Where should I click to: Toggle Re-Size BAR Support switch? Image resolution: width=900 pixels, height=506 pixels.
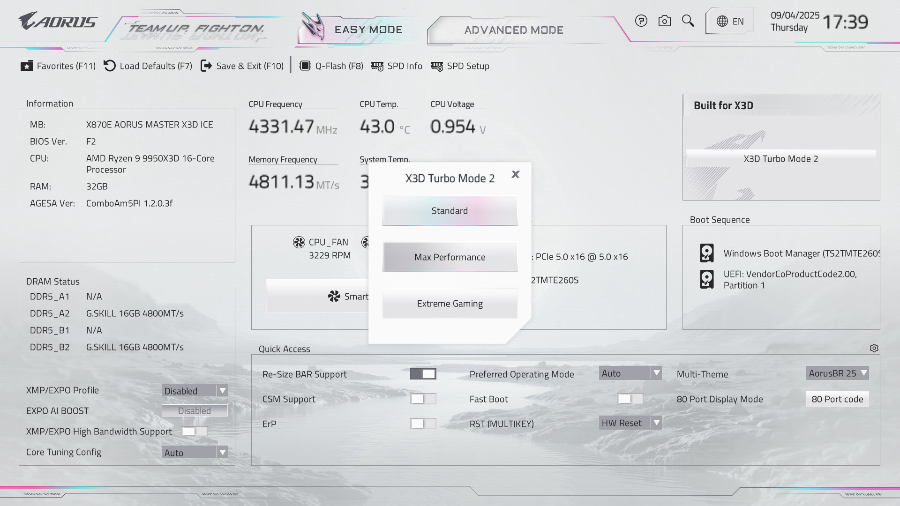tap(423, 374)
